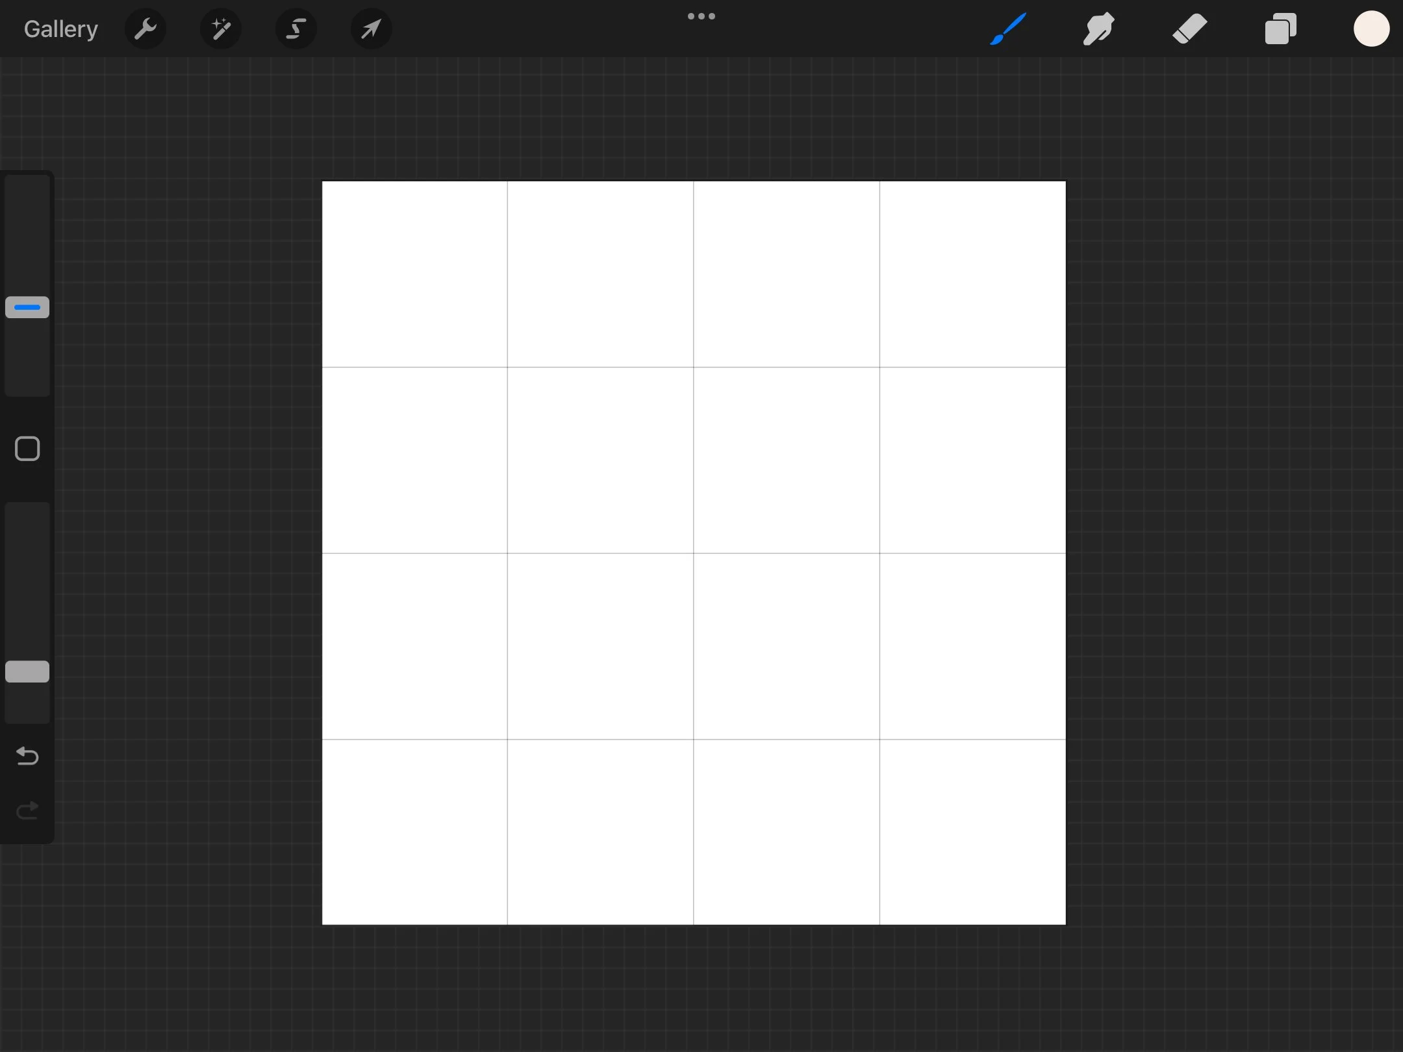This screenshot has width=1403, height=1052.
Task: Select the Smudge tool
Action: pyautogui.click(x=1098, y=28)
